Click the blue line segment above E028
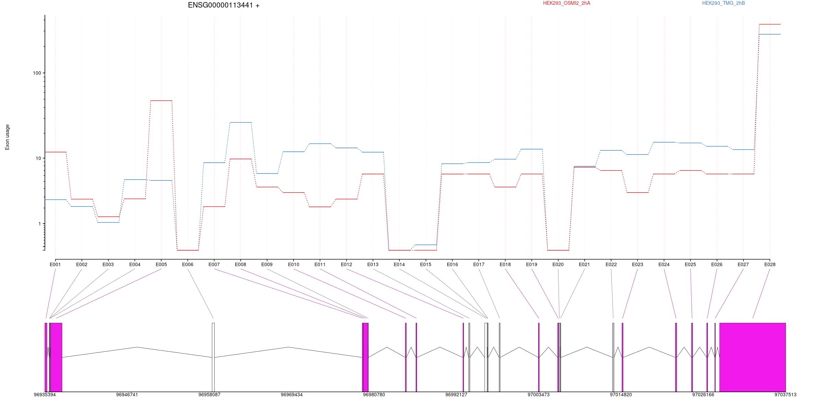The image size is (823, 411). 770,34
